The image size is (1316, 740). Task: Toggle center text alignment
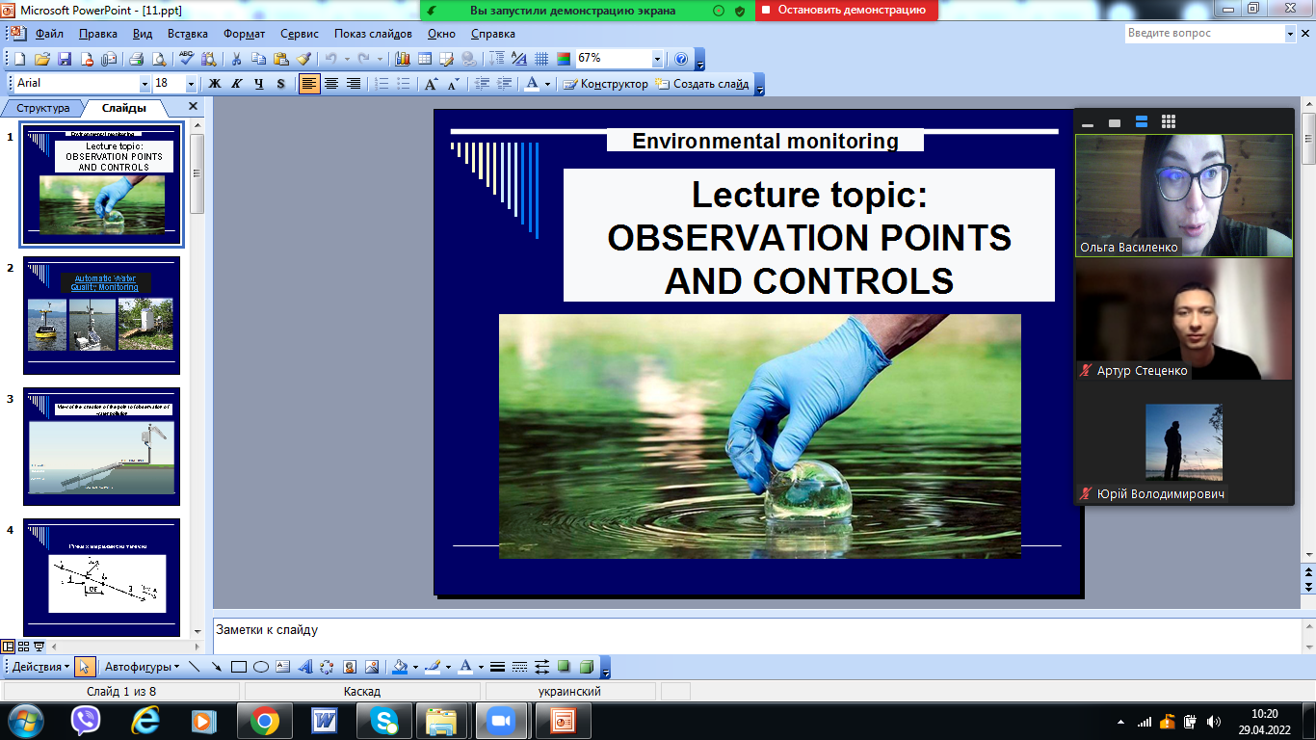point(331,84)
